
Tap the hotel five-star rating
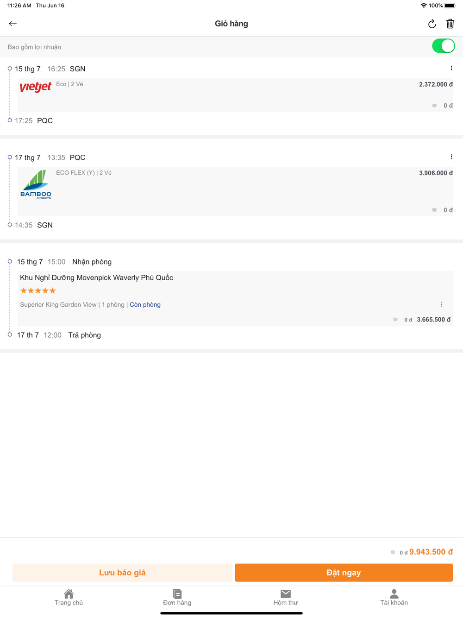coord(38,291)
